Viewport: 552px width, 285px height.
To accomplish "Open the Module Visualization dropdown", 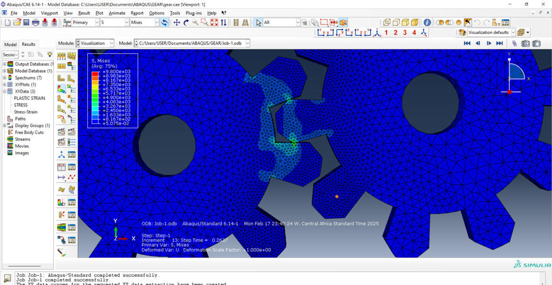I will (111, 43).
